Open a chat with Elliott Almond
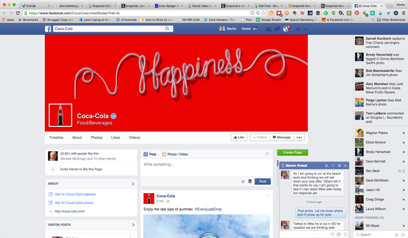The height and width of the screenshot is (238, 408). pyautogui.click(x=380, y=142)
